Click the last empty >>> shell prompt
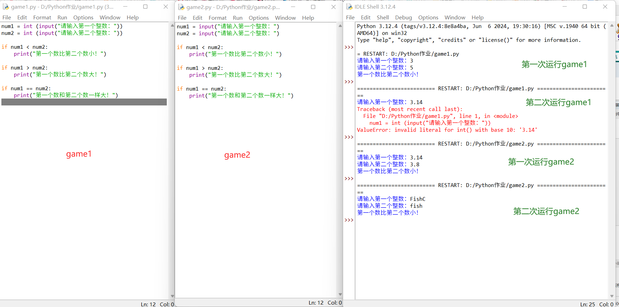The width and height of the screenshot is (619, 307). click(x=349, y=220)
